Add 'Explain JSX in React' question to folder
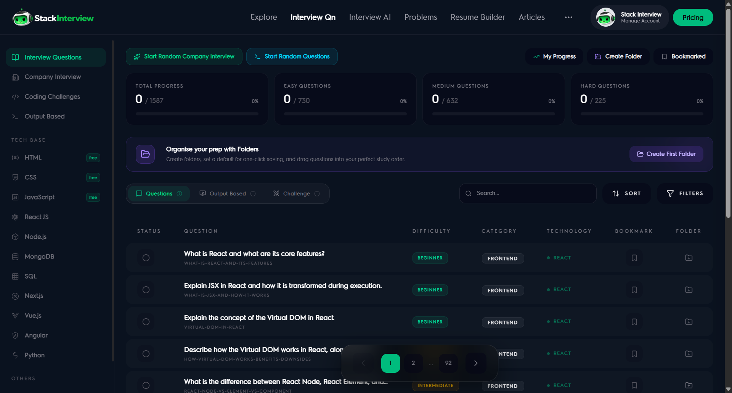The width and height of the screenshot is (732, 393). click(689, 290)
